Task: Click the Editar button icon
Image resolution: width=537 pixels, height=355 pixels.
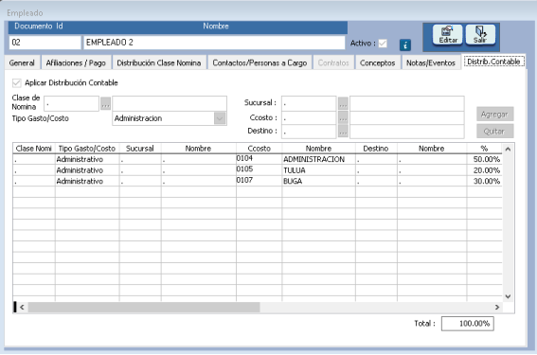Action: pyautogui.click(x=447, y=35)
